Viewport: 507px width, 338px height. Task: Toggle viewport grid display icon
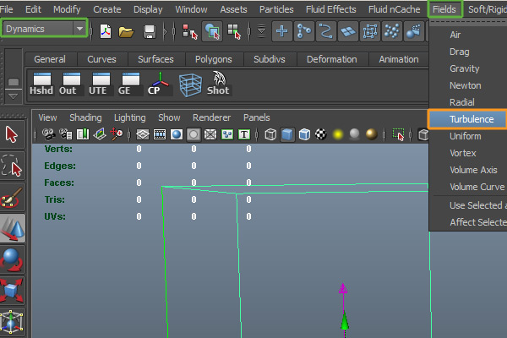[142, 134]
